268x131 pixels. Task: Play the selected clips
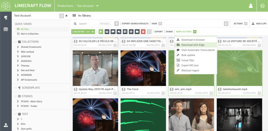[x=101, y=32]
